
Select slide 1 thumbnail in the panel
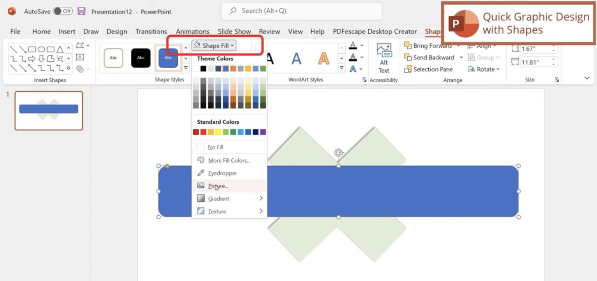[48, 110]
